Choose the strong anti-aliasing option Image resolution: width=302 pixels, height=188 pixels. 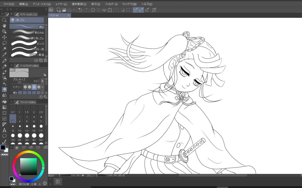pyautogui.click(x=39, y=87)
